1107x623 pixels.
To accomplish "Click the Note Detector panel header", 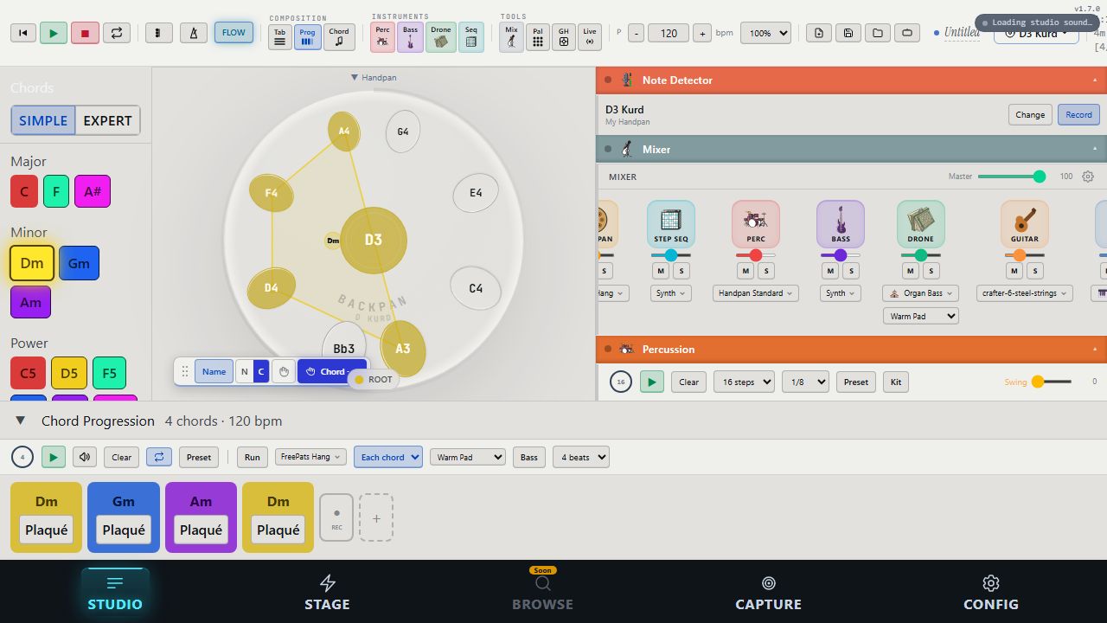I will pos(851,80).
